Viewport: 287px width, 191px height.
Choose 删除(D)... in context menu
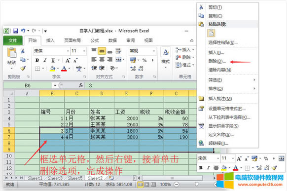(217, 61)
